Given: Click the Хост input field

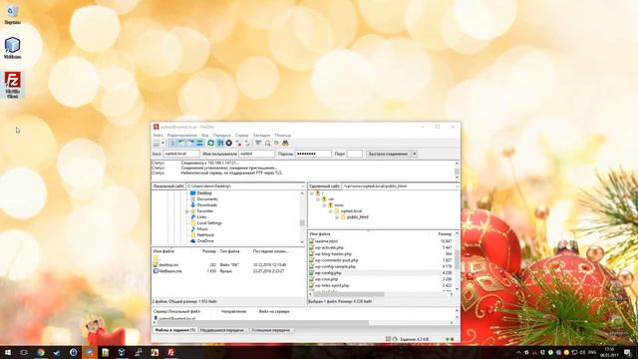Looking at the screenshot, I should click(x=181, y=154).
